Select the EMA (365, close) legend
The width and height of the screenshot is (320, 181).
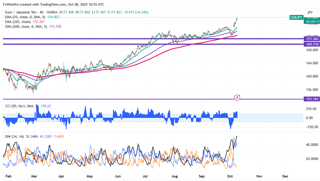pyautogui.click(x=18, y=22)
